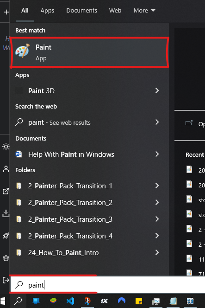Click the person profile icon in left sidebar
205x308 pixels.
pyautogui.click(x=6, y=169)
